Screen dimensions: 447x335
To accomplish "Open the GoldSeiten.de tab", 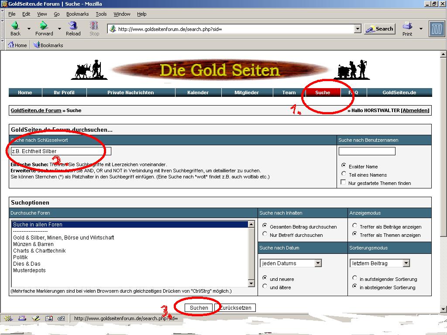I will 399,92.
